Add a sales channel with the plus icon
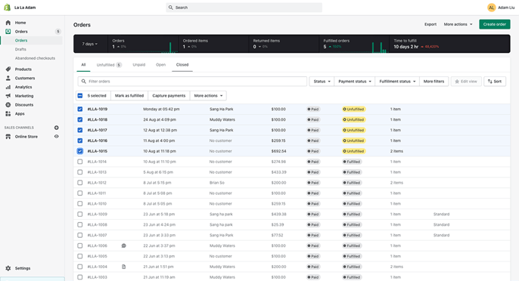Viewport: 519px width, 281px height. (x=56, y=128)
